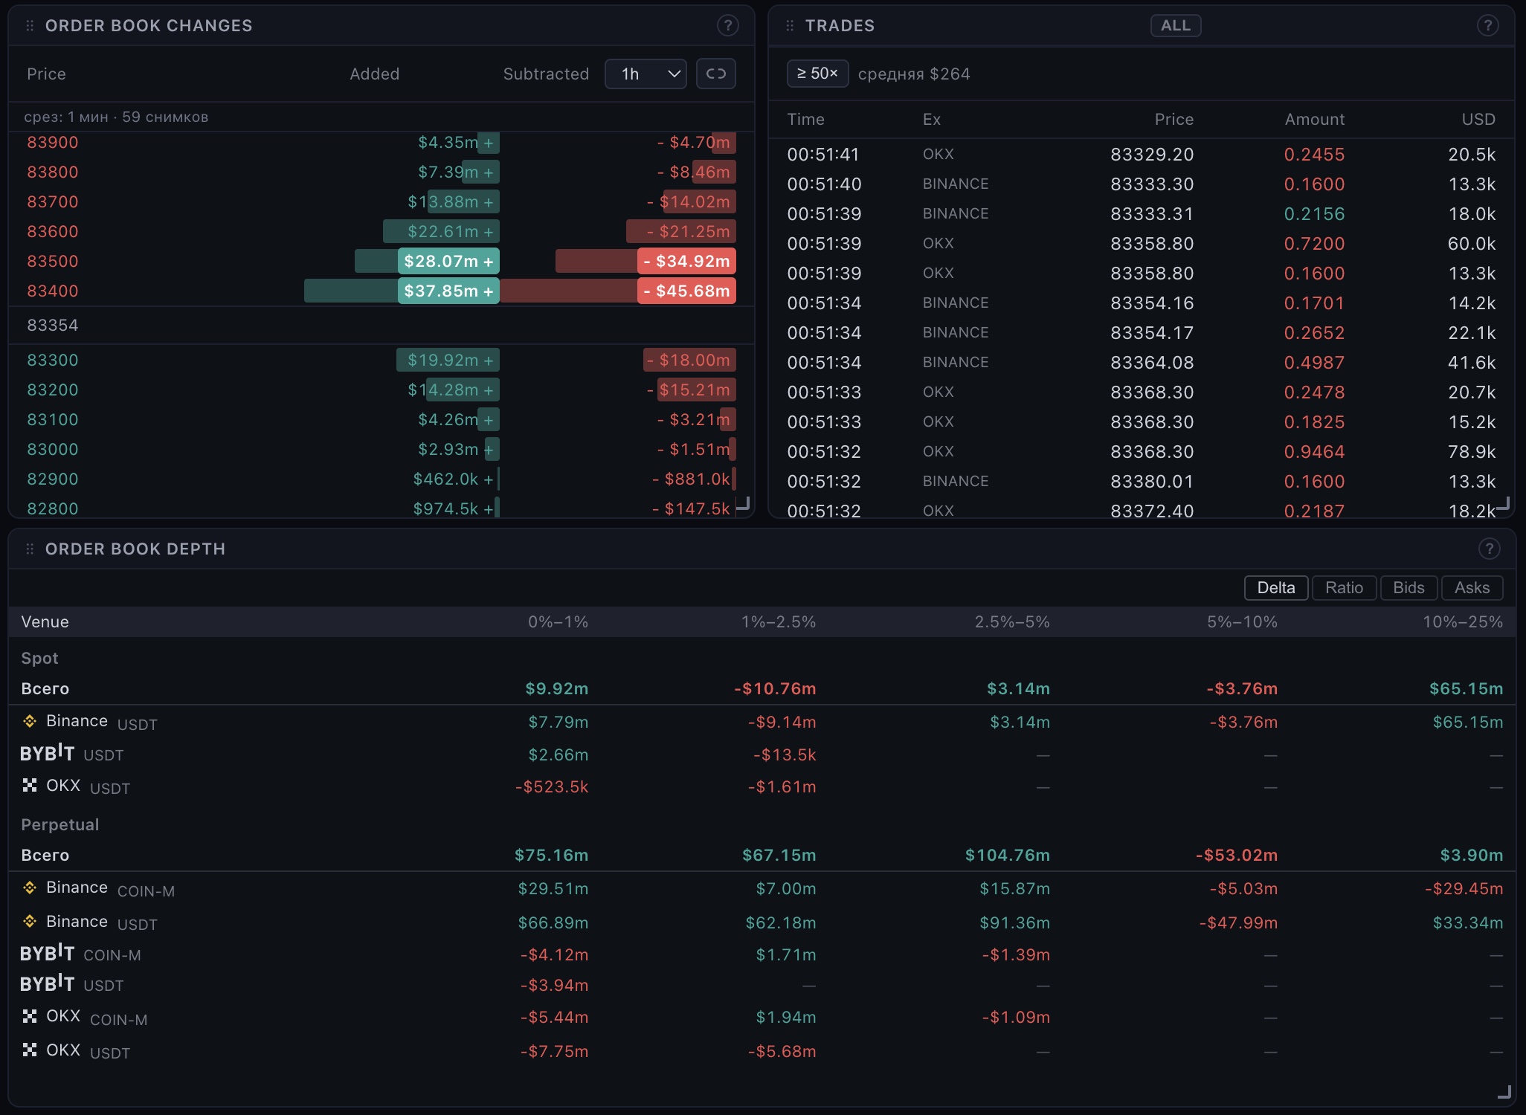1526x1115 pixels.
Task: Click trade at 00:51:41 on OKX
Action: pyautogui.click(x=1141, y=155)
